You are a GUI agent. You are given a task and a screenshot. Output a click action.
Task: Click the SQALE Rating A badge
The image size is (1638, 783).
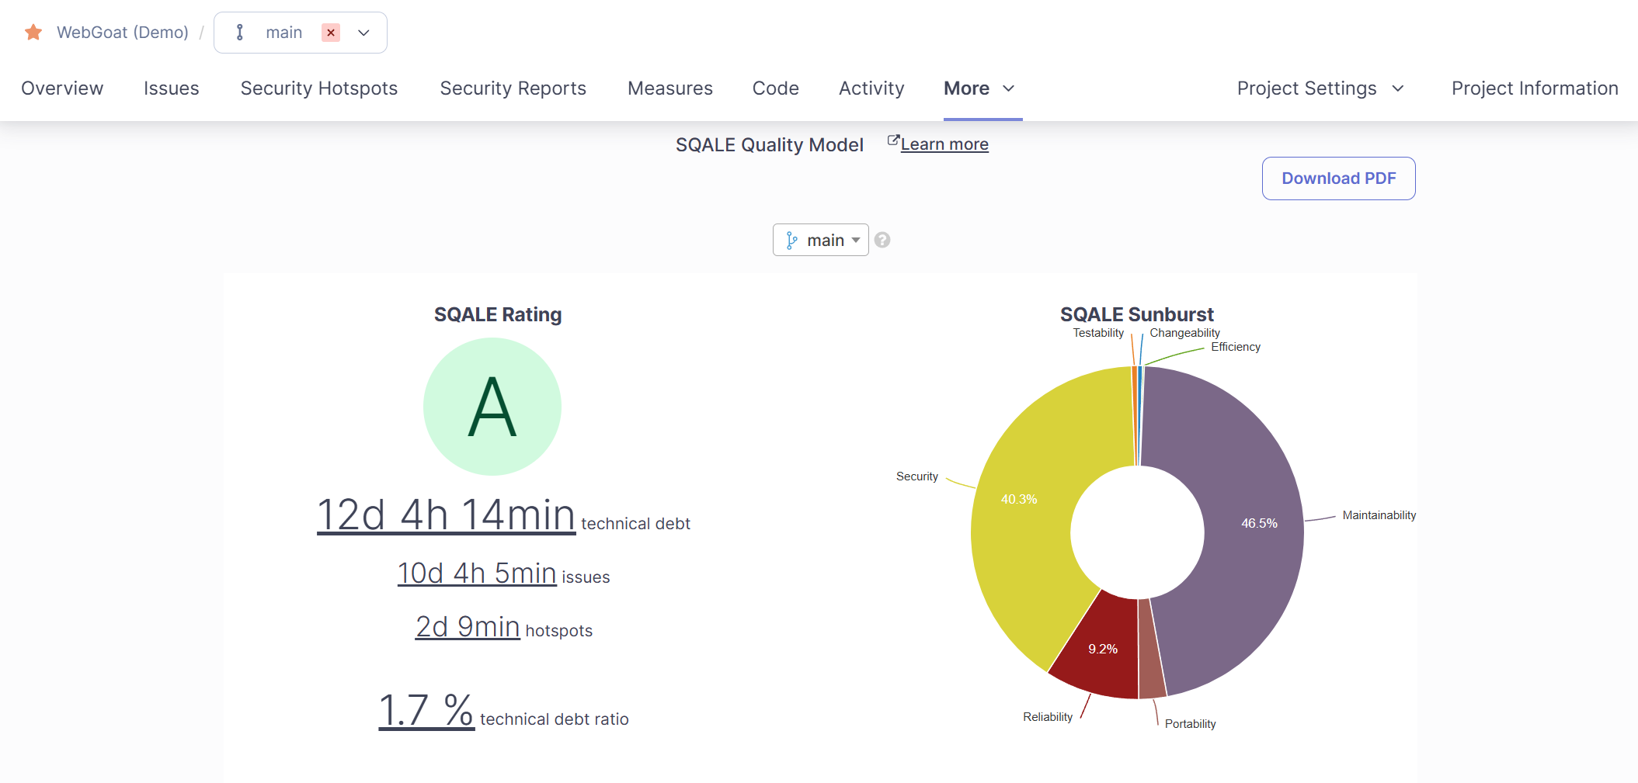click(492, 407)
